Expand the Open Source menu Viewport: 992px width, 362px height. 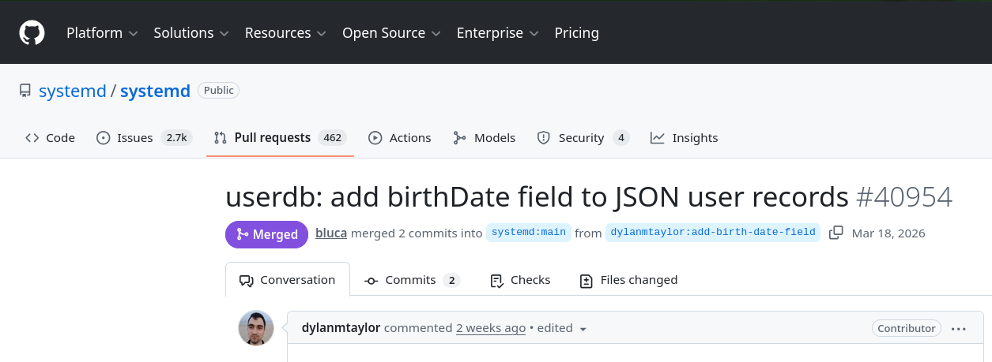pos(391,33)
